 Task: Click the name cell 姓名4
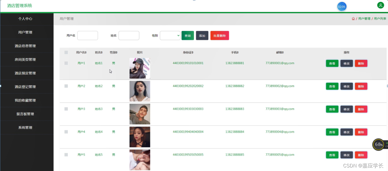coord(99,132)
